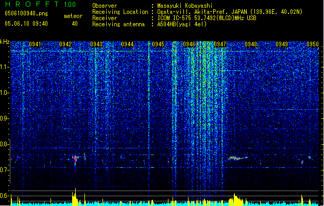Click the date stamp 05.06.10 09:40
The height and width of the screenshot is (206, 324).
(26, 24)
